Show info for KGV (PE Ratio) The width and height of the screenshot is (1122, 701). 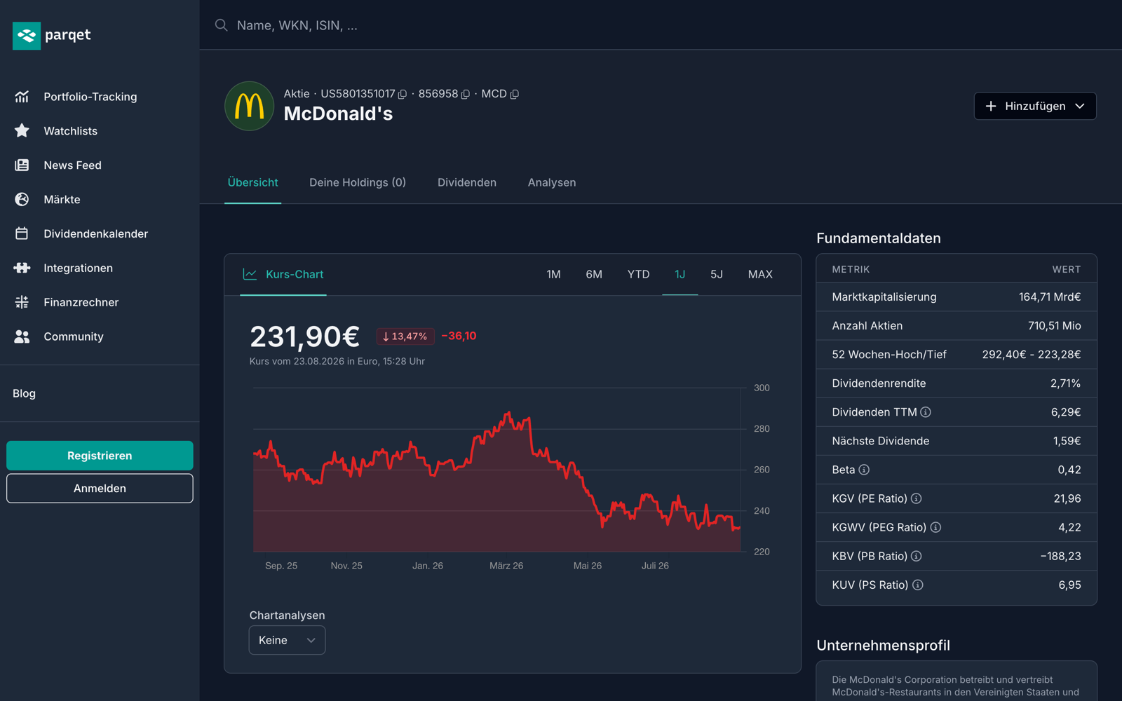(x=916, y=498)
